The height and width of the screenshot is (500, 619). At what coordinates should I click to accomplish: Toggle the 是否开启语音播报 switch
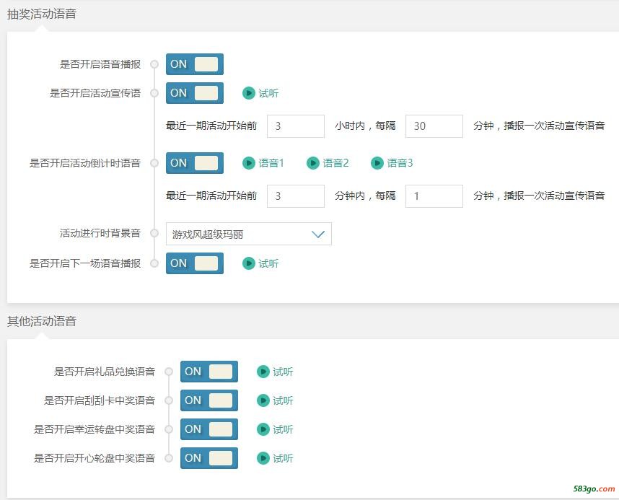[x=195, y=64]
